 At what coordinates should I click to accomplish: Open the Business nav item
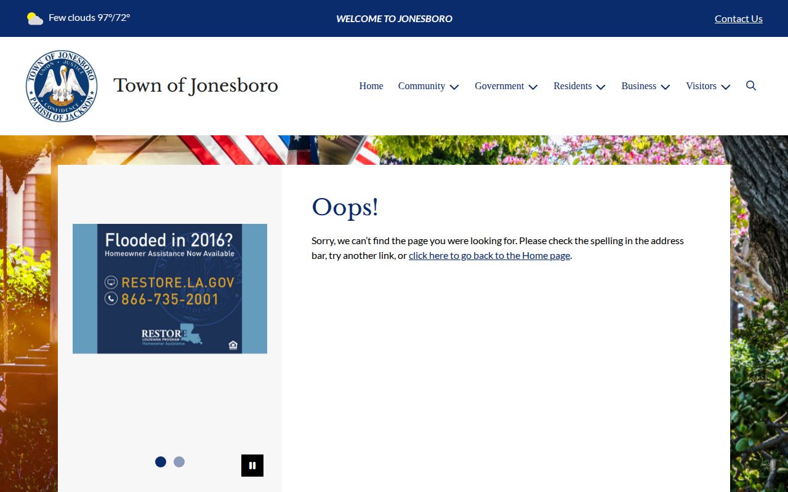coord(639,86)
